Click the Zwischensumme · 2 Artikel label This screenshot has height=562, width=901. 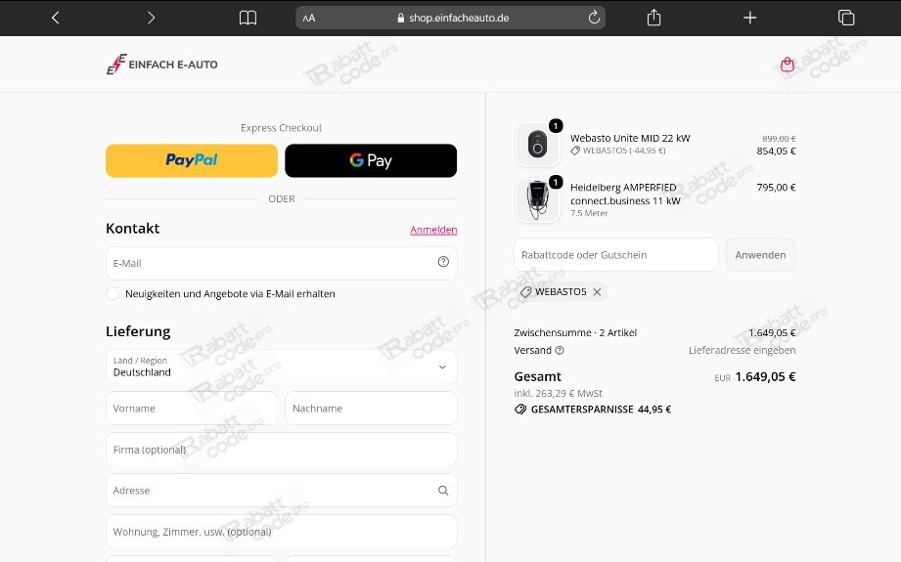tap(575, 332)
